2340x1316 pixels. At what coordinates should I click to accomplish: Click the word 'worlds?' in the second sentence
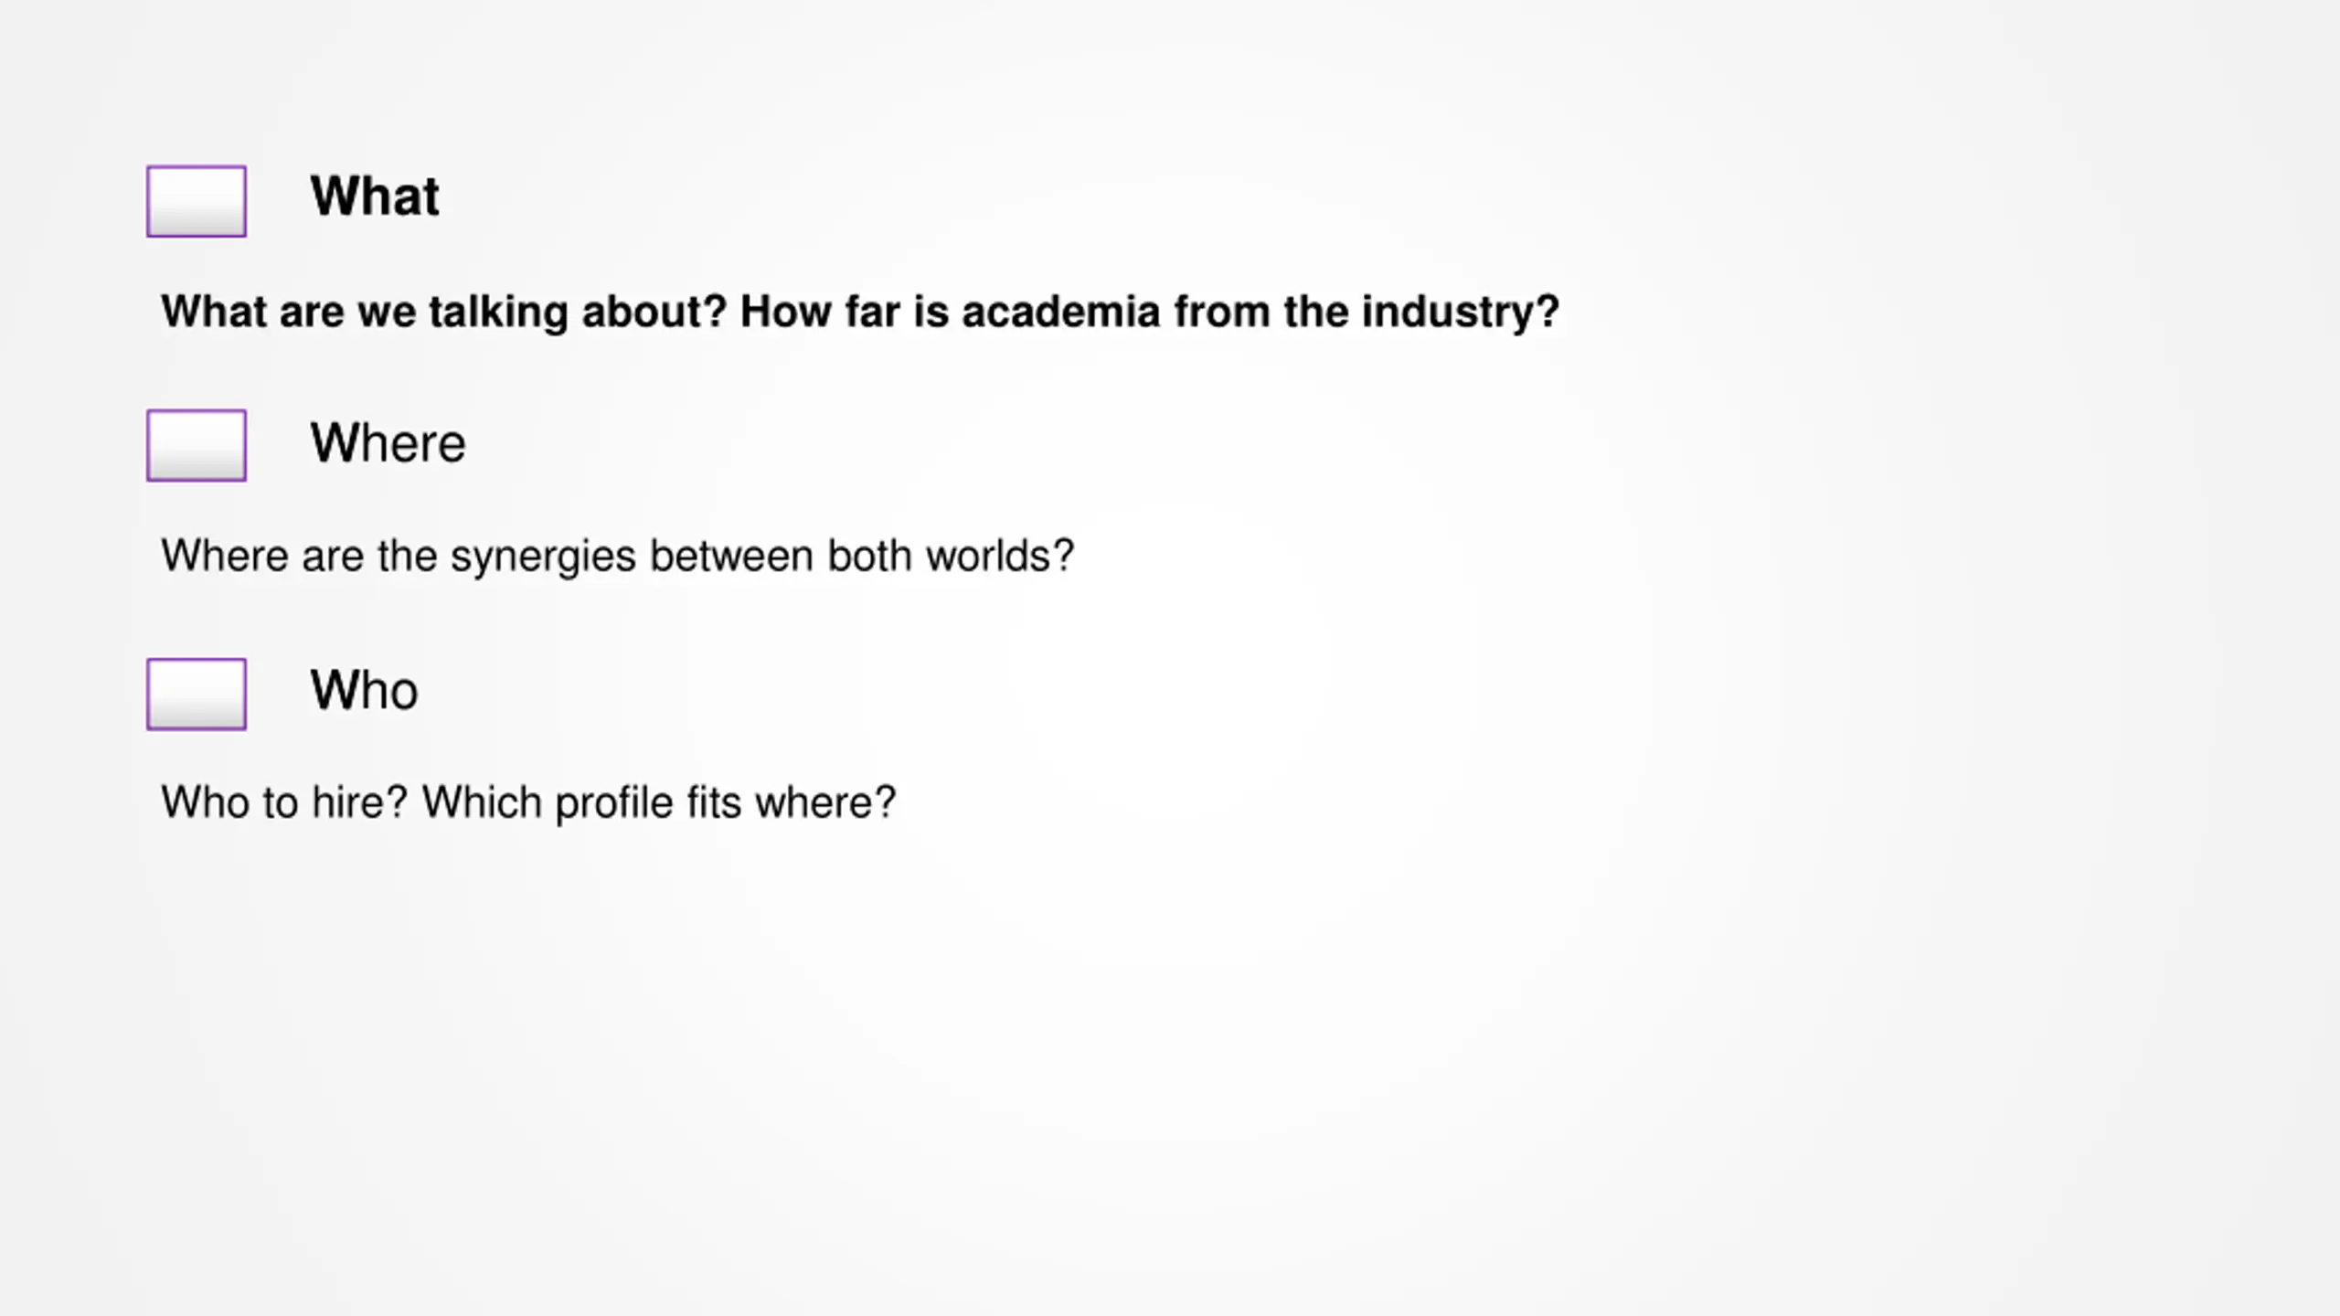[x=1000, y=556]
